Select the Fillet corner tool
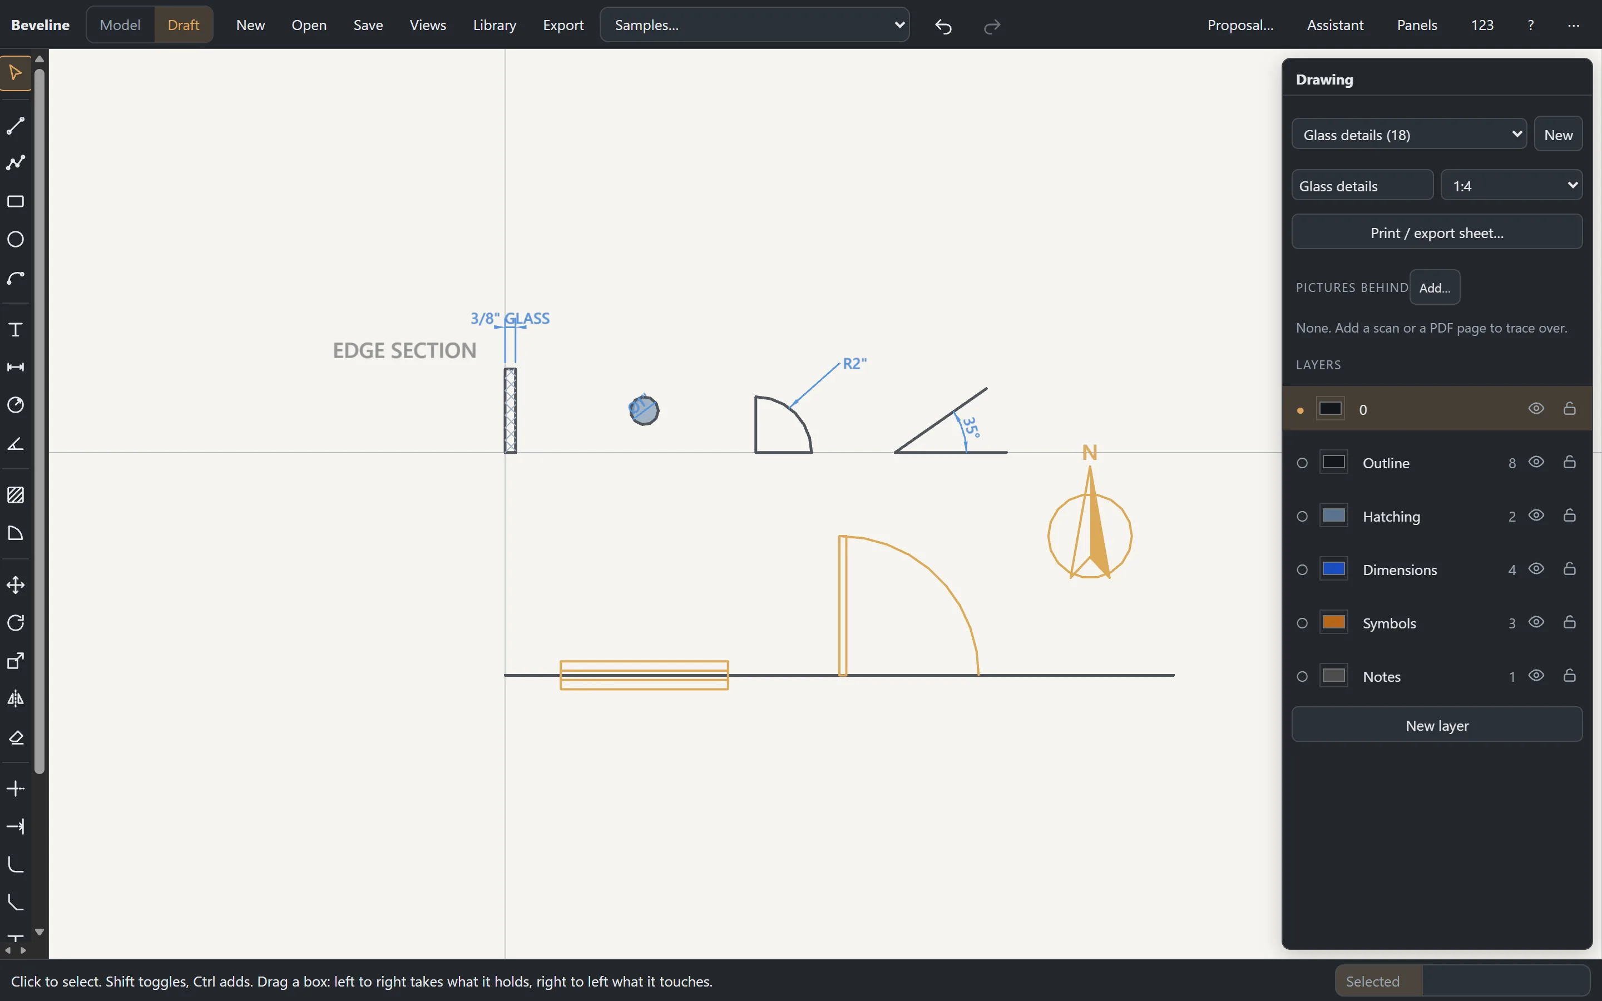 pos(15,865)
